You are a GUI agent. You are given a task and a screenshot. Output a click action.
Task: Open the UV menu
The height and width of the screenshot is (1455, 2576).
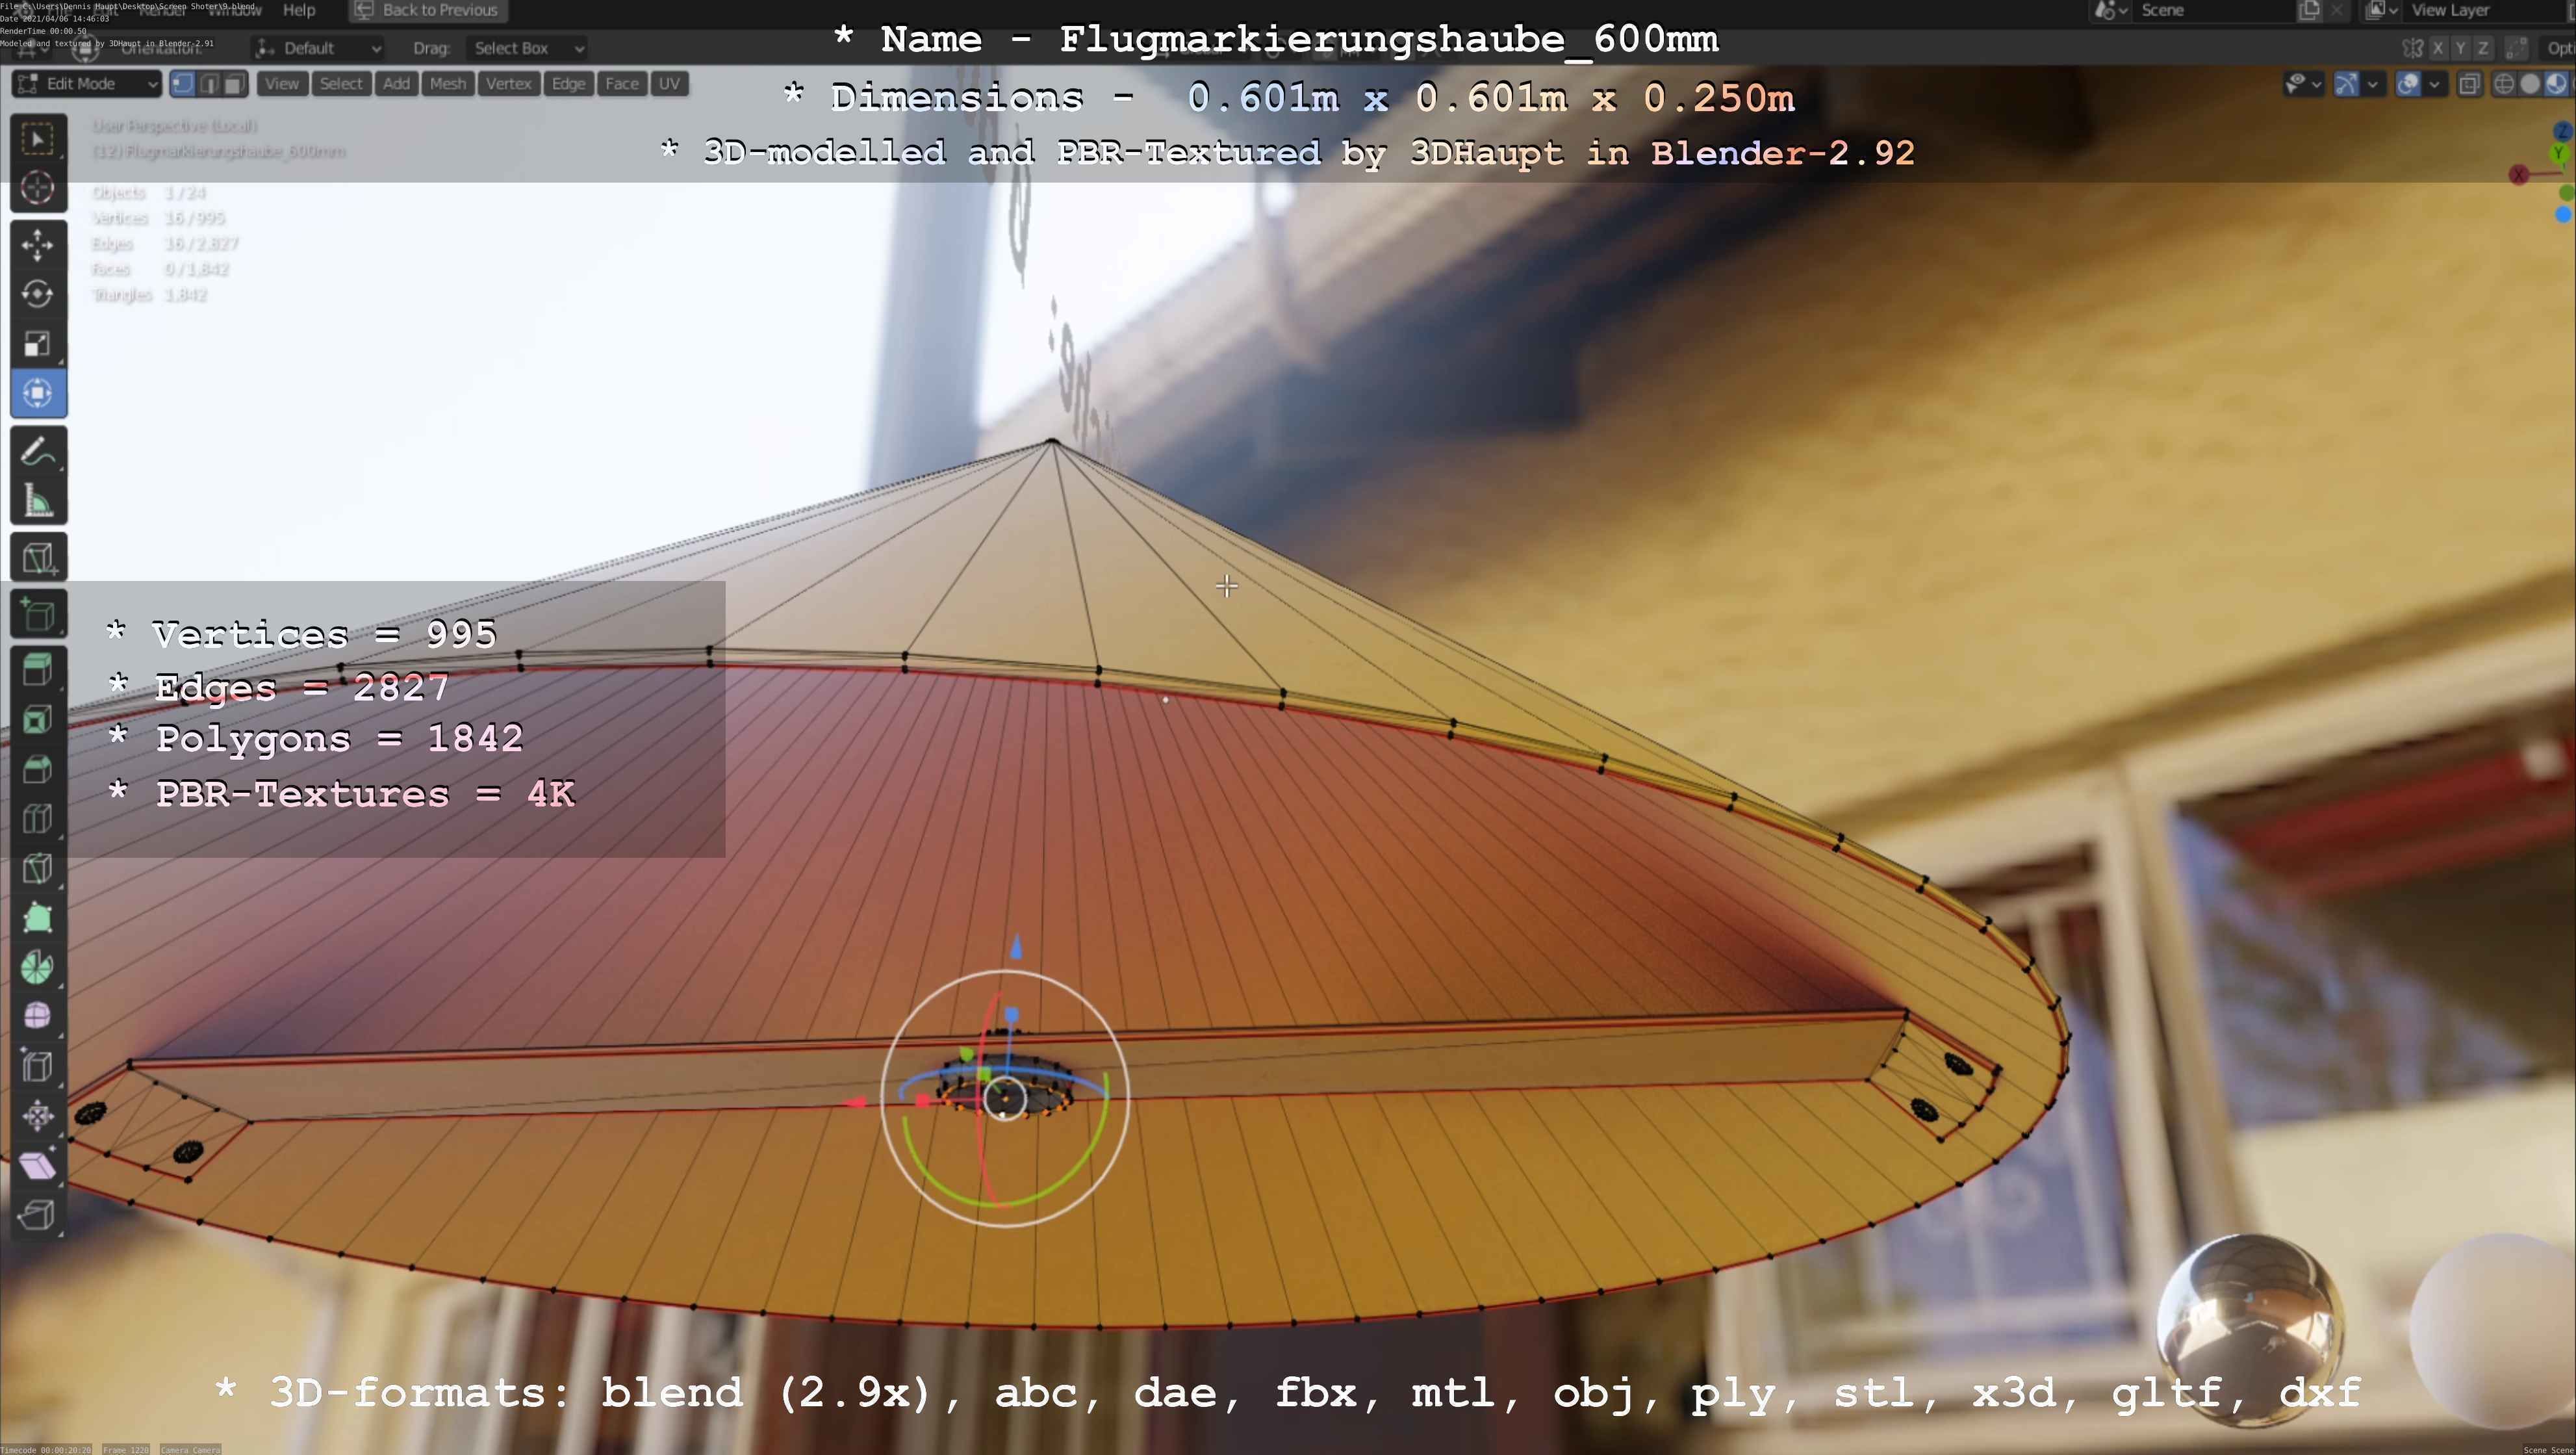[x=669, y=84]
